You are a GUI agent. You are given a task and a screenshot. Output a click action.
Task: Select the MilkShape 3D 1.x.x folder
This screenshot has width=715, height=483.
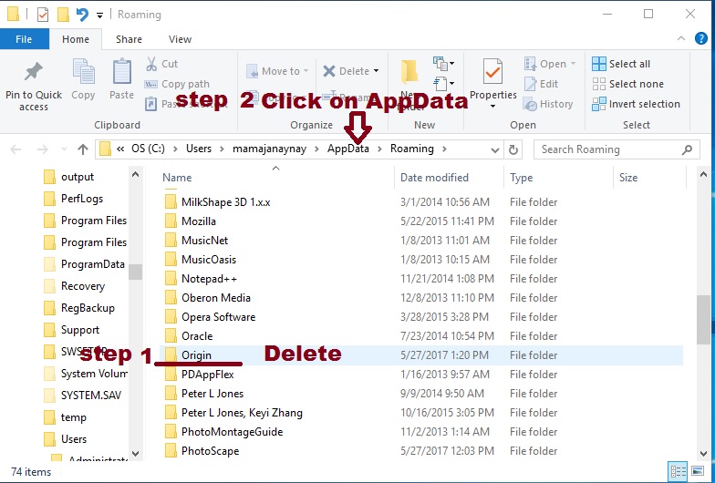225,202
